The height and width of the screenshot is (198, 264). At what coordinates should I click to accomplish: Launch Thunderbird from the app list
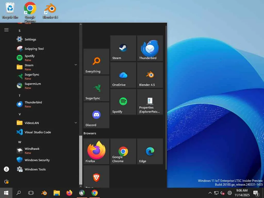tap(47, 104)
